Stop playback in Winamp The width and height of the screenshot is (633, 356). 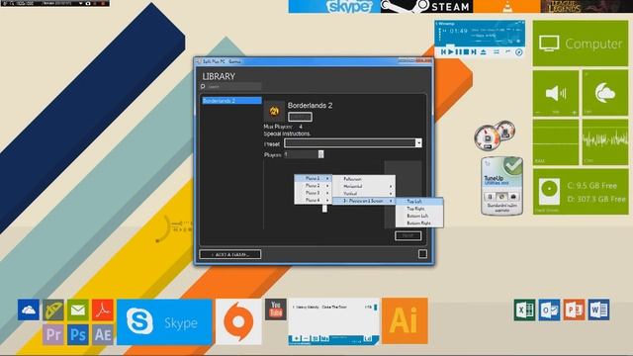[x=466, y=52]
